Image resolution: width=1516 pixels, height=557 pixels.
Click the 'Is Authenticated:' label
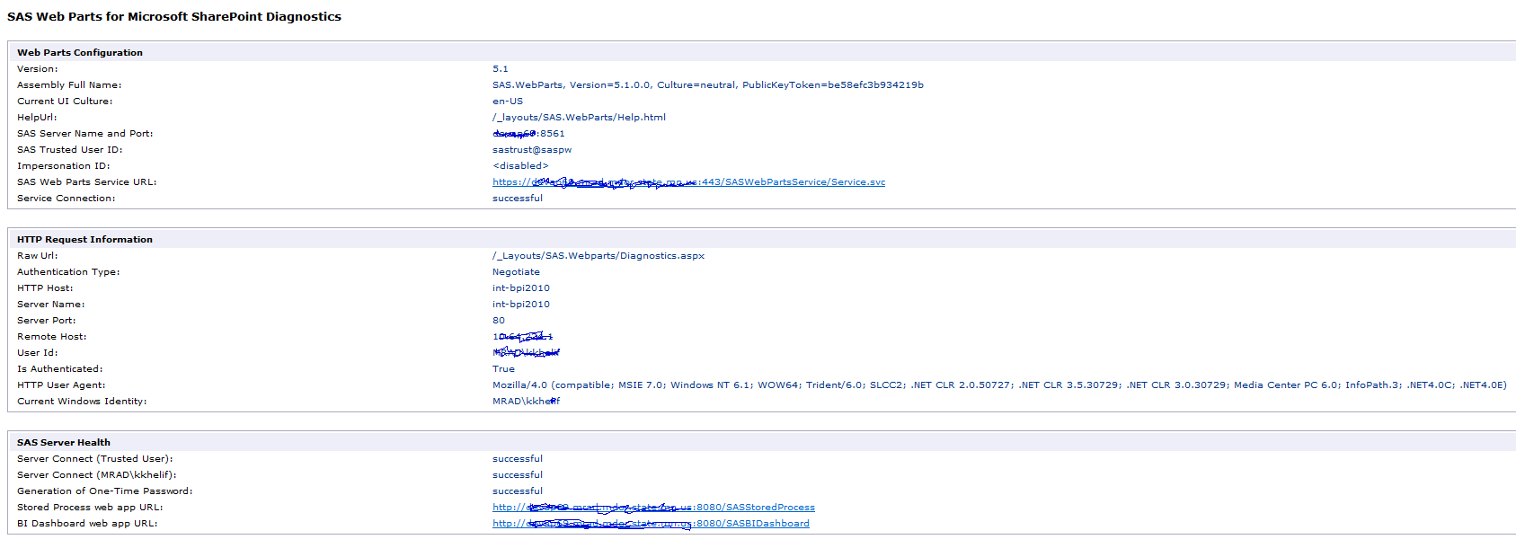pyautogui.click(x=59, y=369)
